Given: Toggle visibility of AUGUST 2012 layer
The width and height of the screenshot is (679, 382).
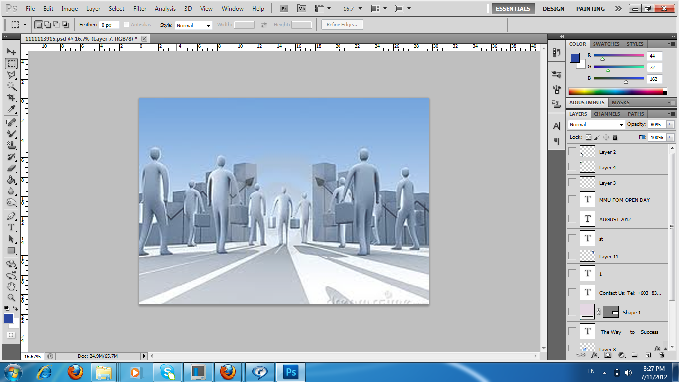Looking at the screenshot, I should tap(572, 219).
